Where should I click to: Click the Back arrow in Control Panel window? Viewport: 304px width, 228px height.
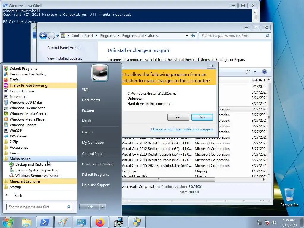pos(43,36)
